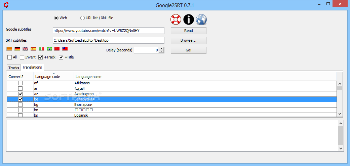350x166 pixels.
Task: Click the 'bs' language code cell
Action: 54,115
